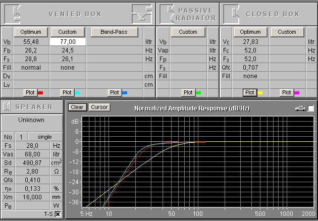Click the speaker panel driver icon
Viewport: 318px width, 221px height.
[7, 106]
